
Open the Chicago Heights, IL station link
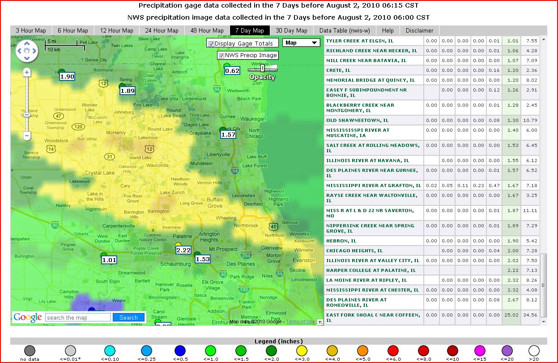tap(354, 251)
